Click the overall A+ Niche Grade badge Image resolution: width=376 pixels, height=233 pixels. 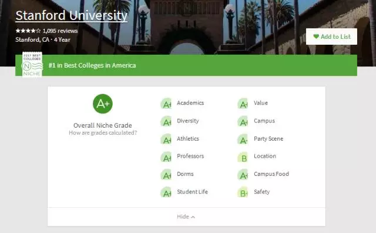point(103,104)
